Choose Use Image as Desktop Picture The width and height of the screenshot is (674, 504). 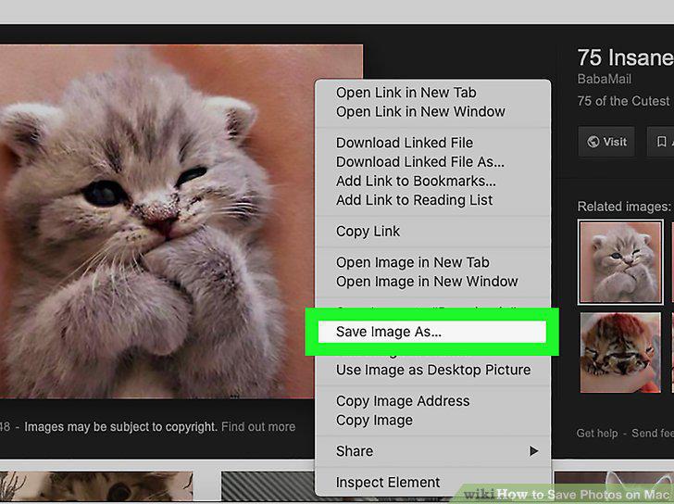pyautogui.click(x=432, y=370)
